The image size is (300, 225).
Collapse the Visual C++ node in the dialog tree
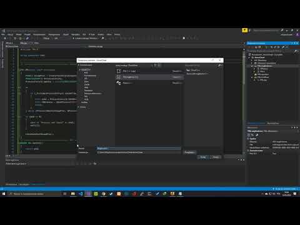point(80,69)
